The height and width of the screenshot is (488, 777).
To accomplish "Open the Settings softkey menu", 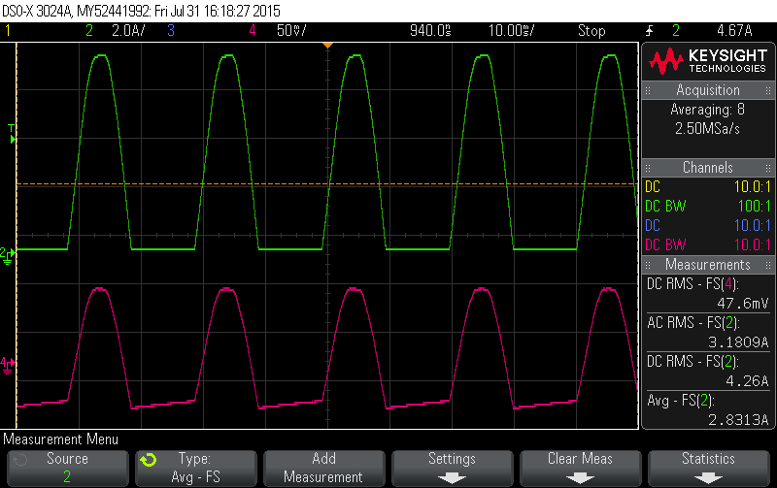I will [452, 468].
